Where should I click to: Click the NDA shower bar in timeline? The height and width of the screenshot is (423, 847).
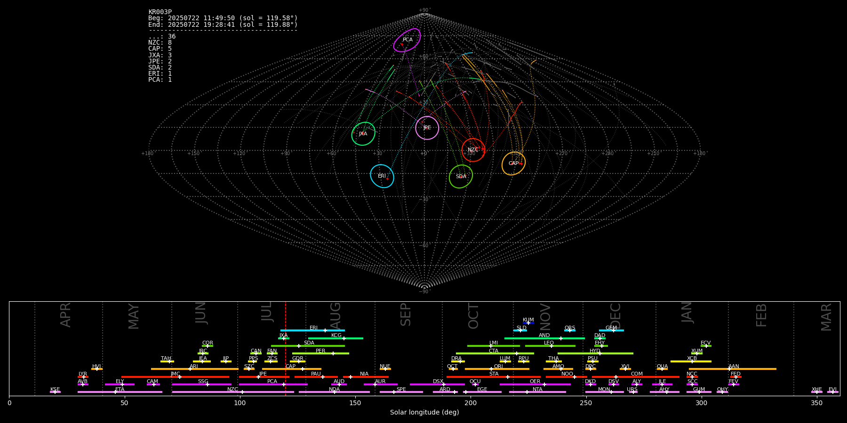click(334, 392)
